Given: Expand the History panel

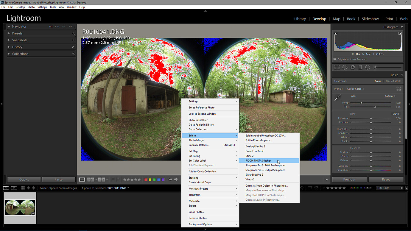Looking at the screenshot, I should pos(9,47).
